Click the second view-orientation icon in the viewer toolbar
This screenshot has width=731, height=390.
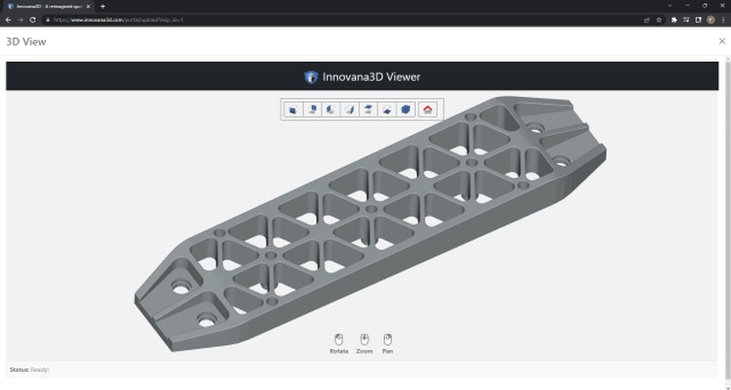click(x=312, y=109)
